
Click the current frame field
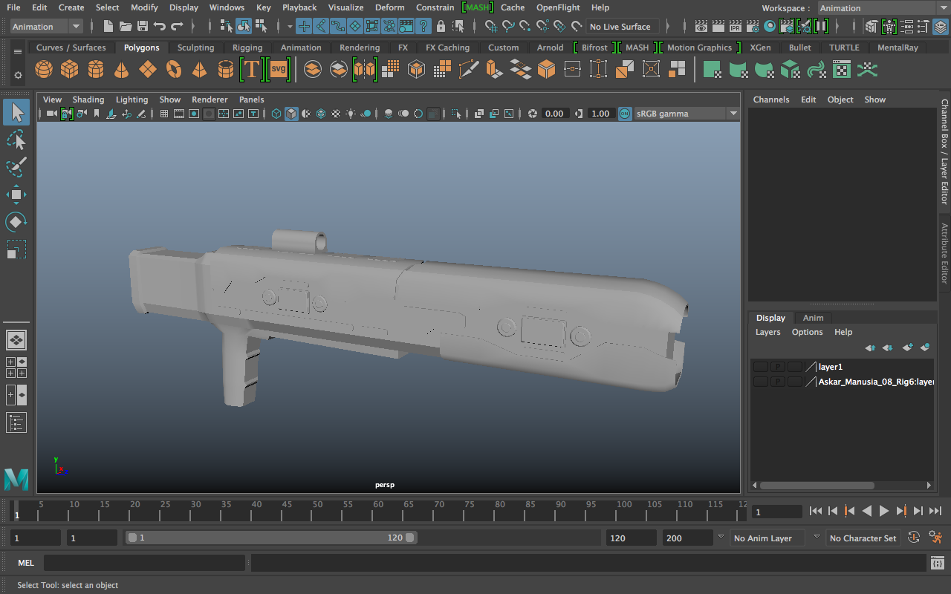[x=776, y=512]
